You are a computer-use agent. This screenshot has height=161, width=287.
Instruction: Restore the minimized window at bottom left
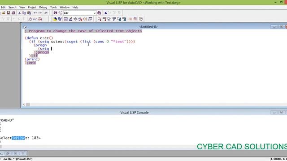pyautogui.click(x=8, y=153)
